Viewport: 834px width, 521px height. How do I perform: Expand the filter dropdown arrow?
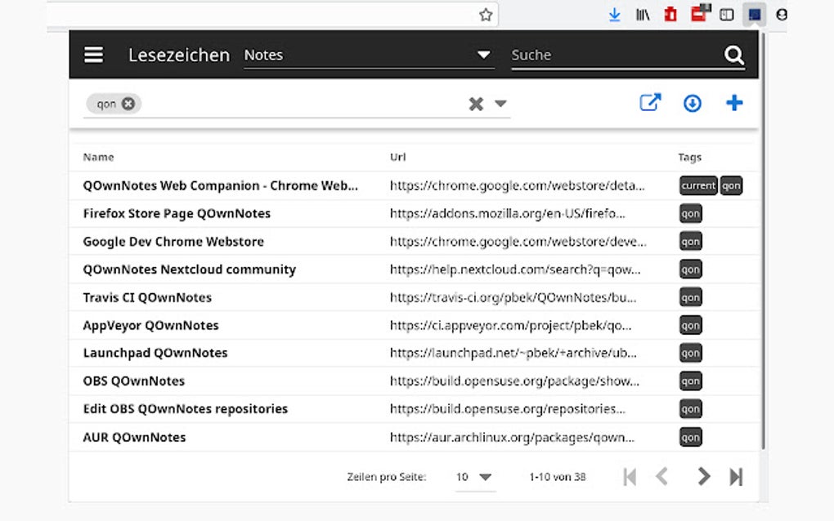[500, 104]
